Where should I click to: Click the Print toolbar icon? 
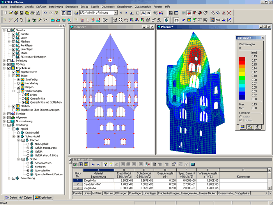click(x=32, y=13)
